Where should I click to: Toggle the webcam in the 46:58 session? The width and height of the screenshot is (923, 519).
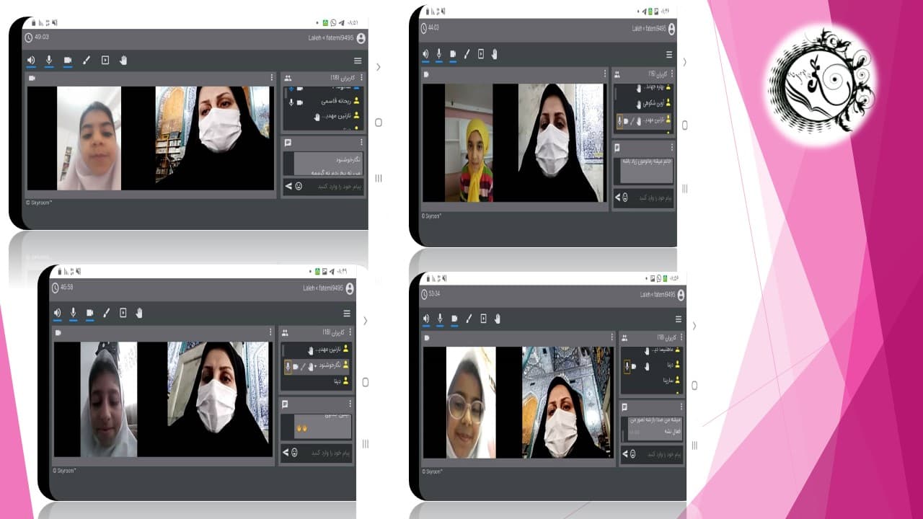tap(89, 313)
